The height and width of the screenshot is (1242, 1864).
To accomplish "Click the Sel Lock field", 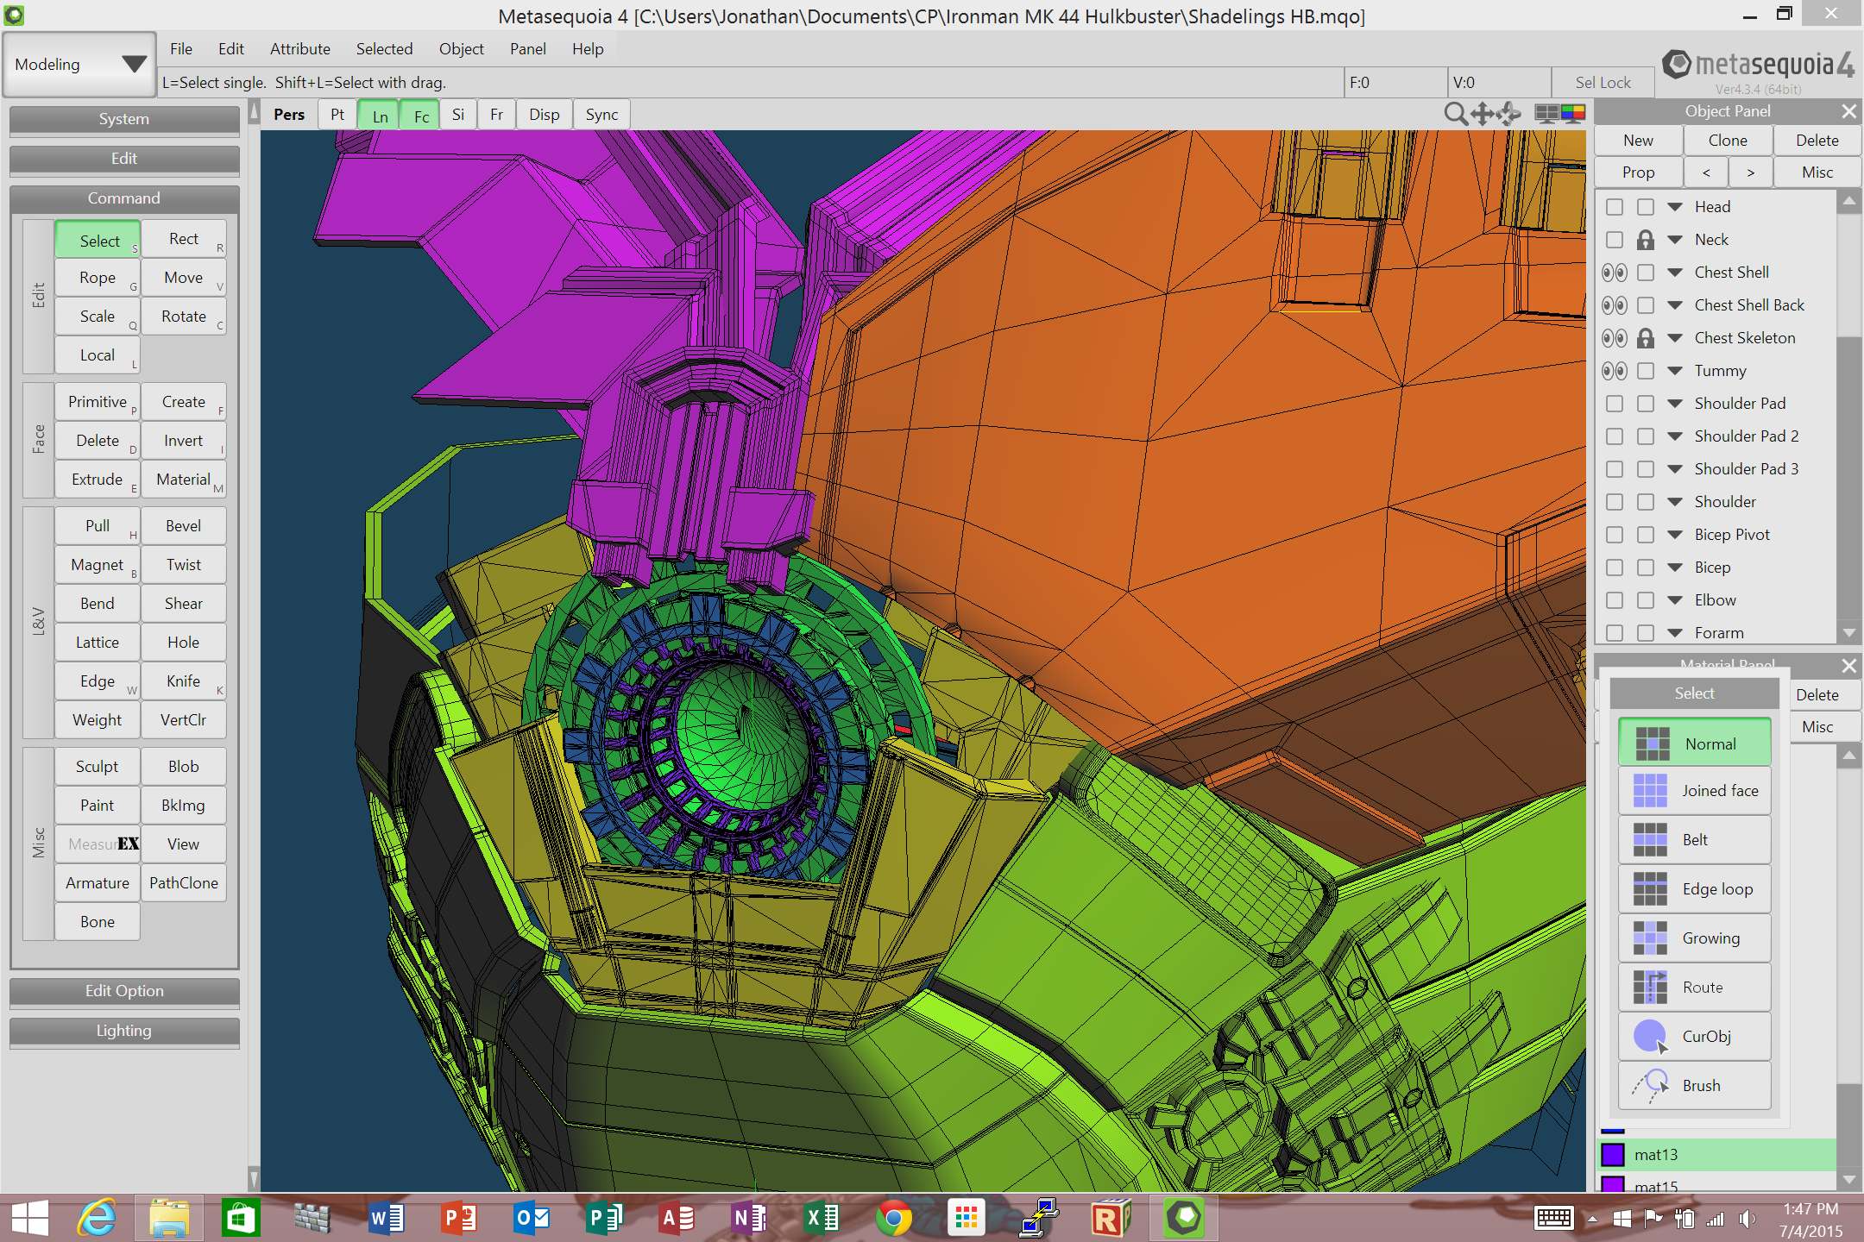I will pos(1603,83).
